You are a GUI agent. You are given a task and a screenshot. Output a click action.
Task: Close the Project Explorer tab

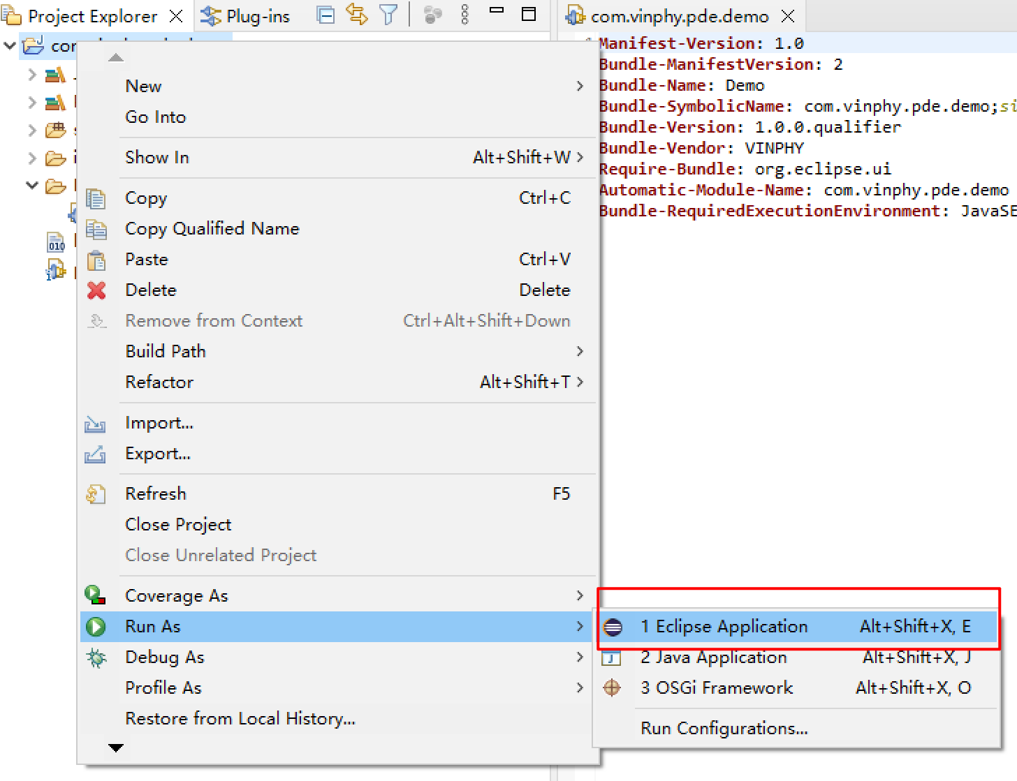point(177,16)
